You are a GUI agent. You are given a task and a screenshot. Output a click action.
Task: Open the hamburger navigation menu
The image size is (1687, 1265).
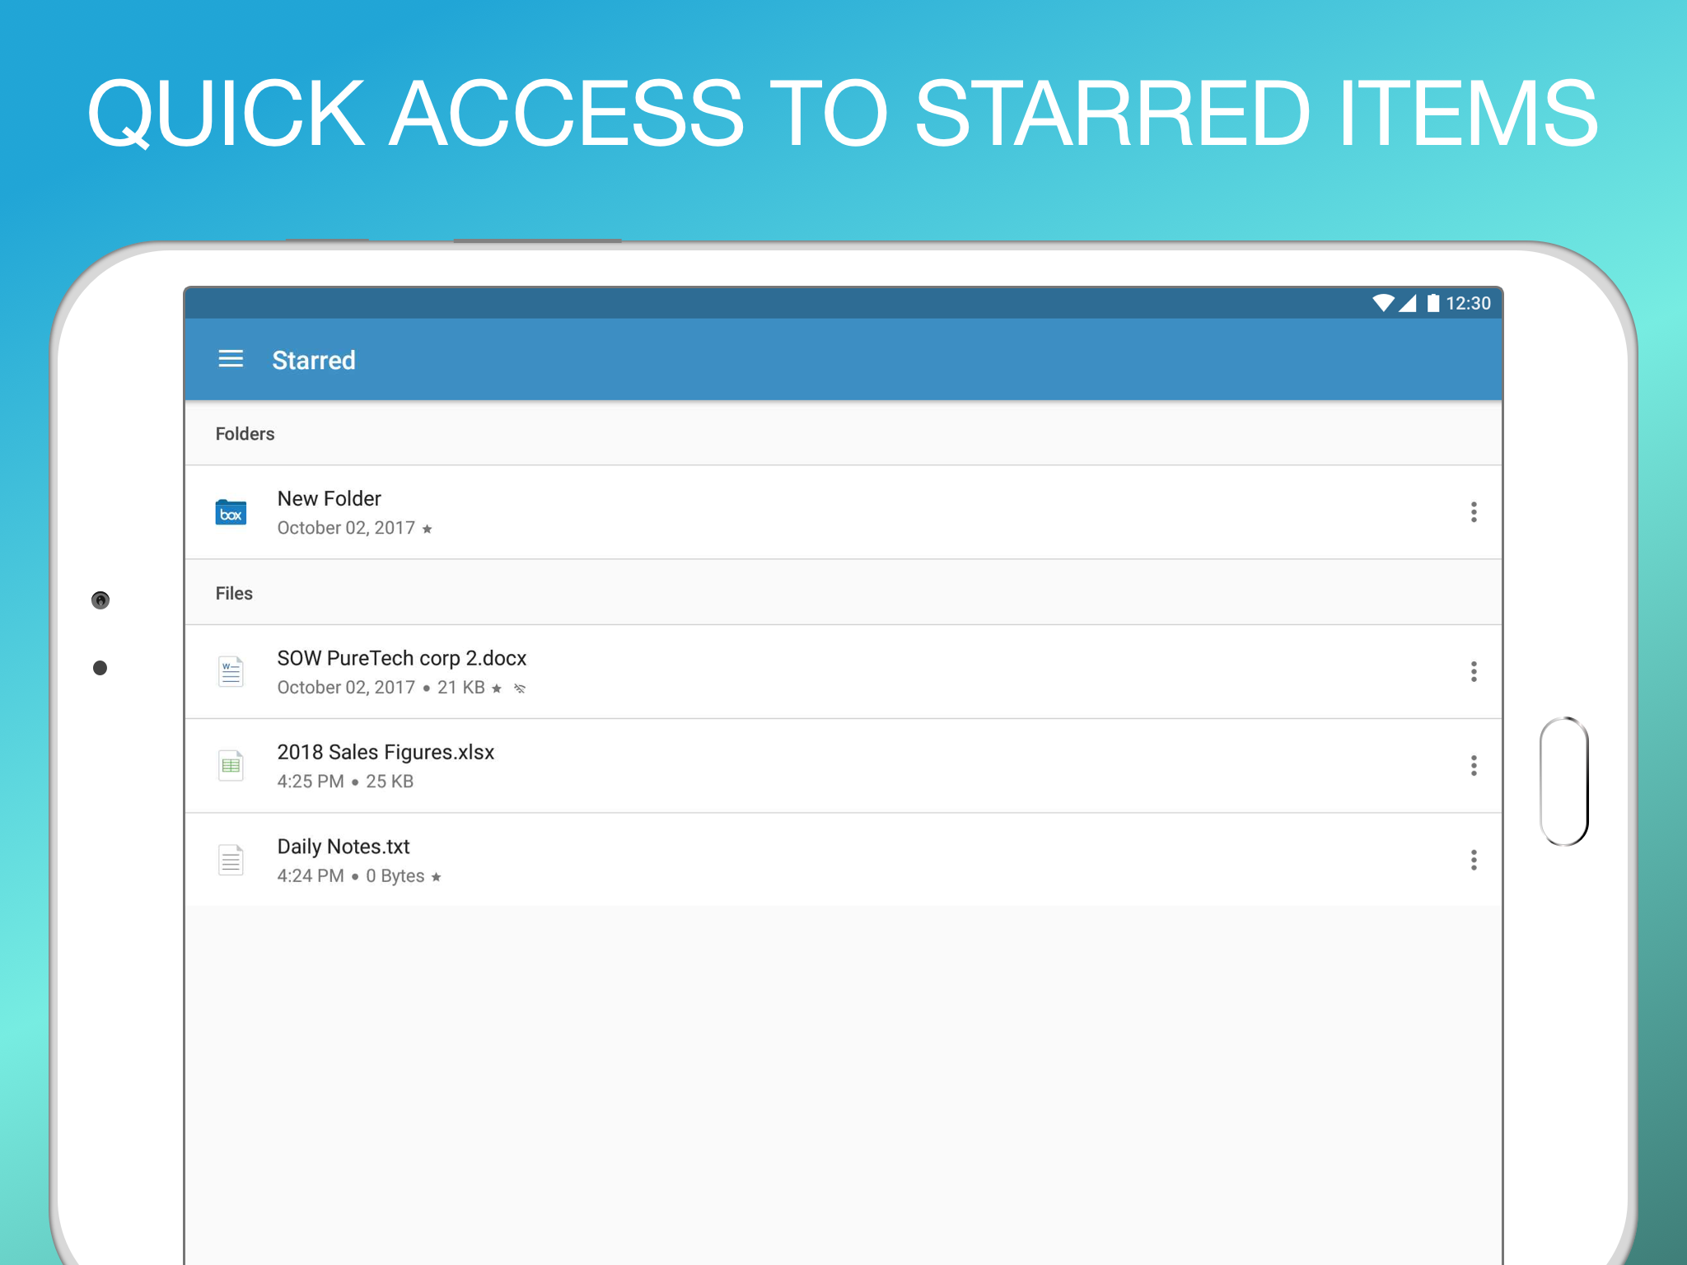tap(231, 359)
